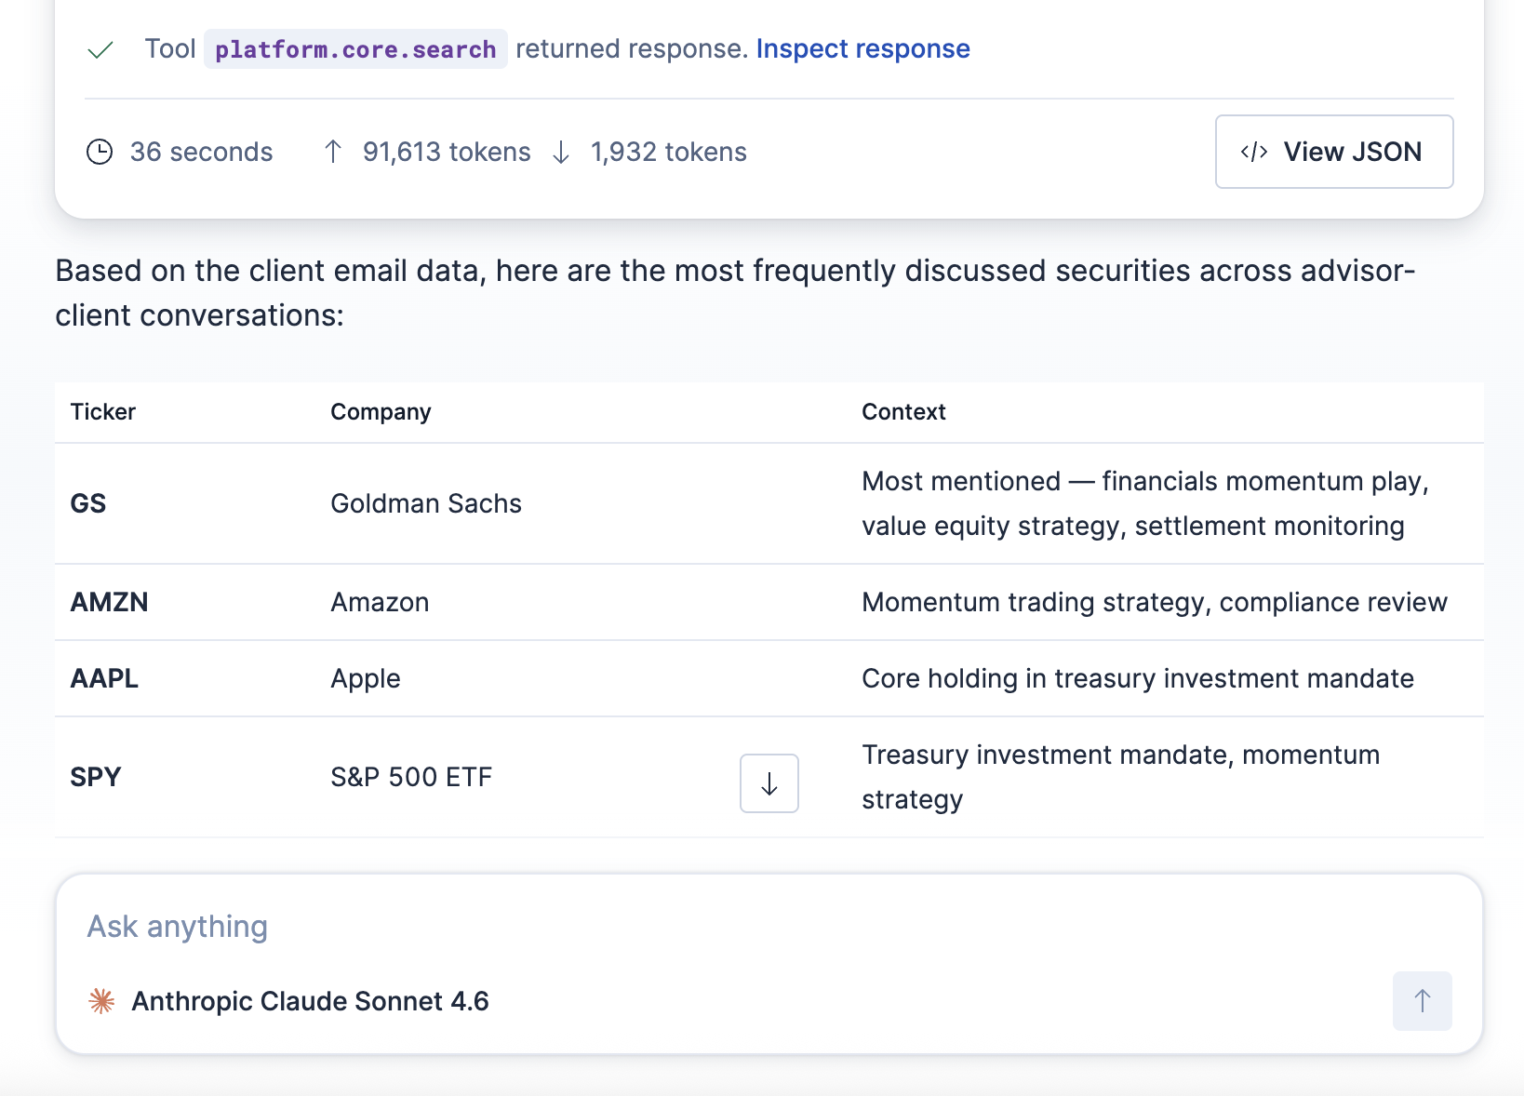1524x1096 pixels.
Task: Click the Context column header
Action: click(903, 412)
